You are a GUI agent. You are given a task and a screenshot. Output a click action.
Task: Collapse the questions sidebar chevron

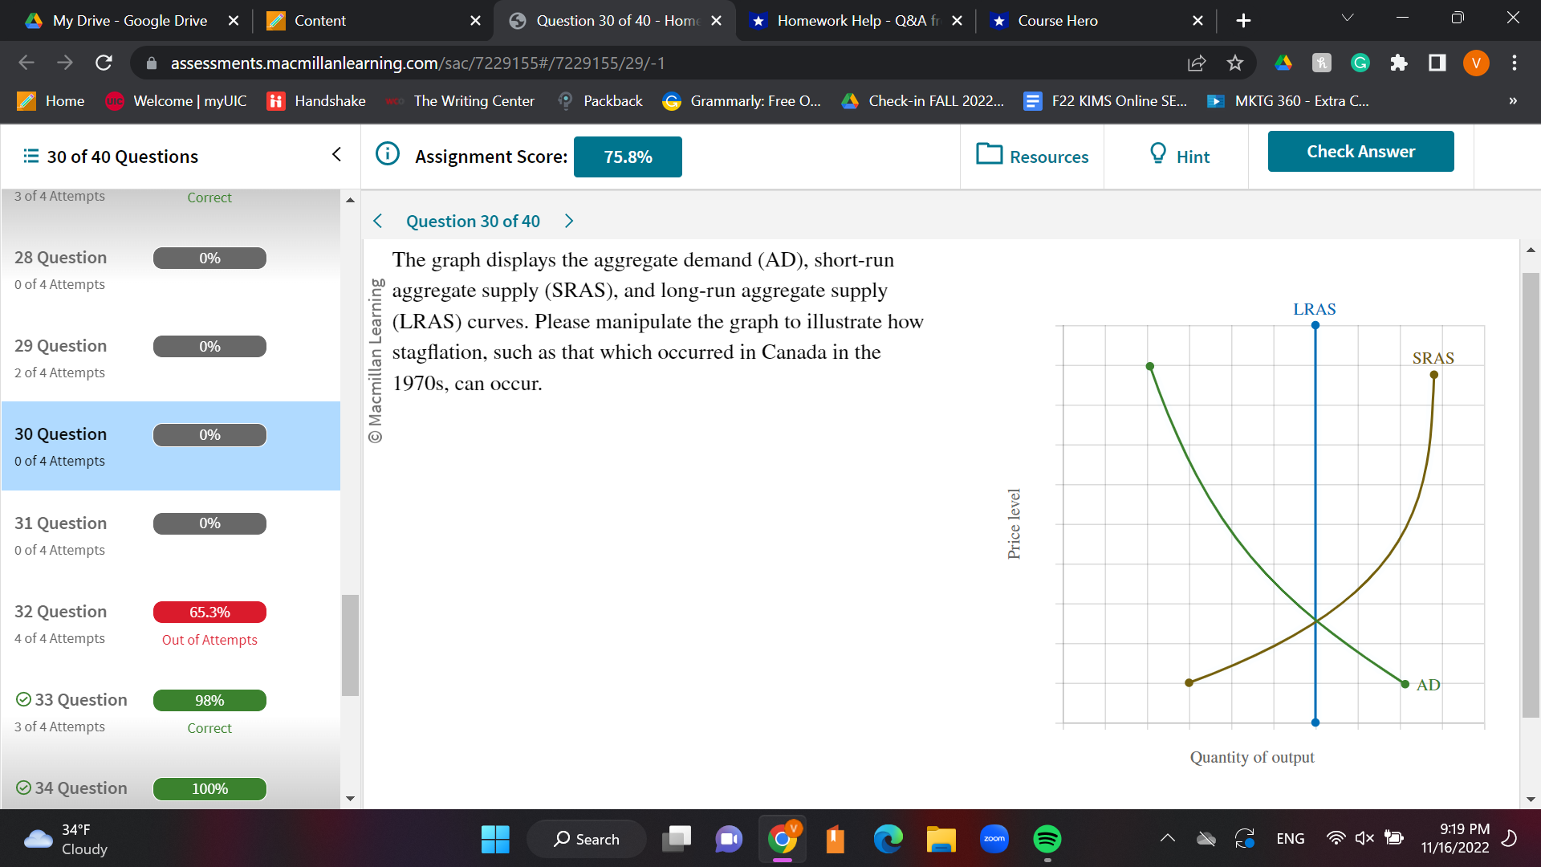click(x=336, y=154)
